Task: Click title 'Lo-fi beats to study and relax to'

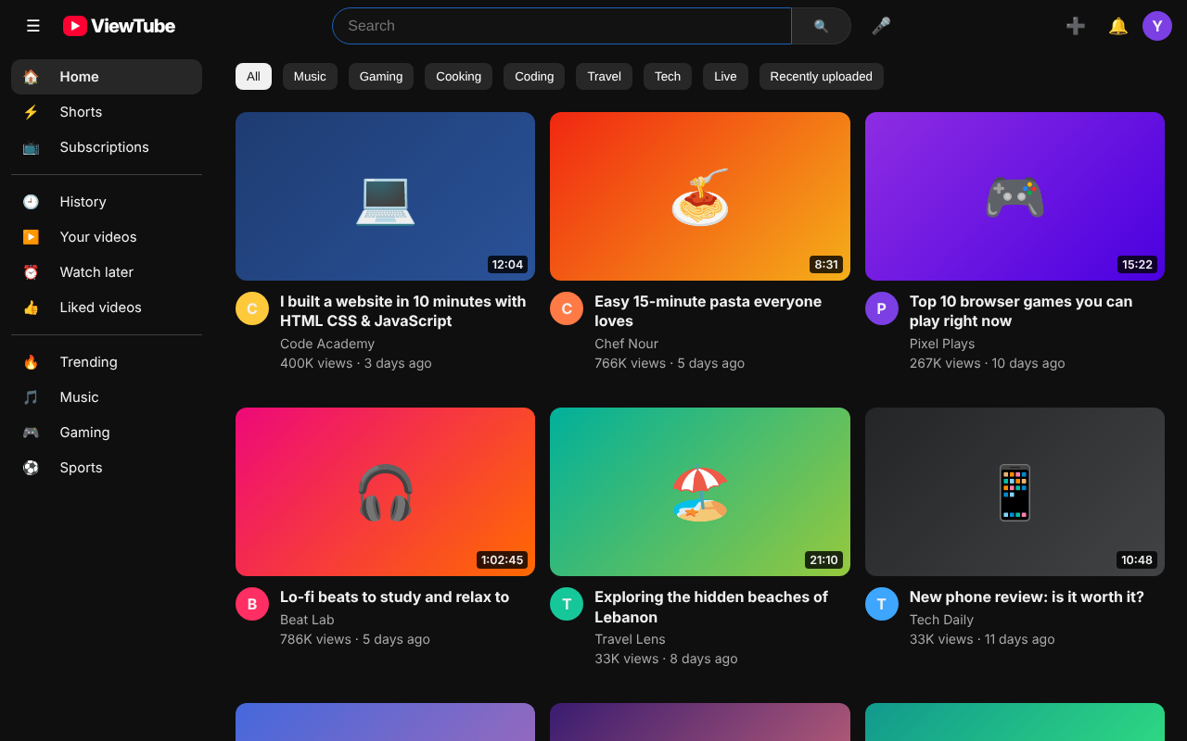Action: coord(394,597)
